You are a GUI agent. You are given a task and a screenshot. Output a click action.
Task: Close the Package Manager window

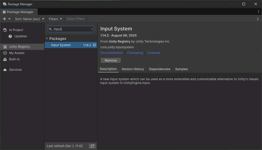[x=256, y=4]
